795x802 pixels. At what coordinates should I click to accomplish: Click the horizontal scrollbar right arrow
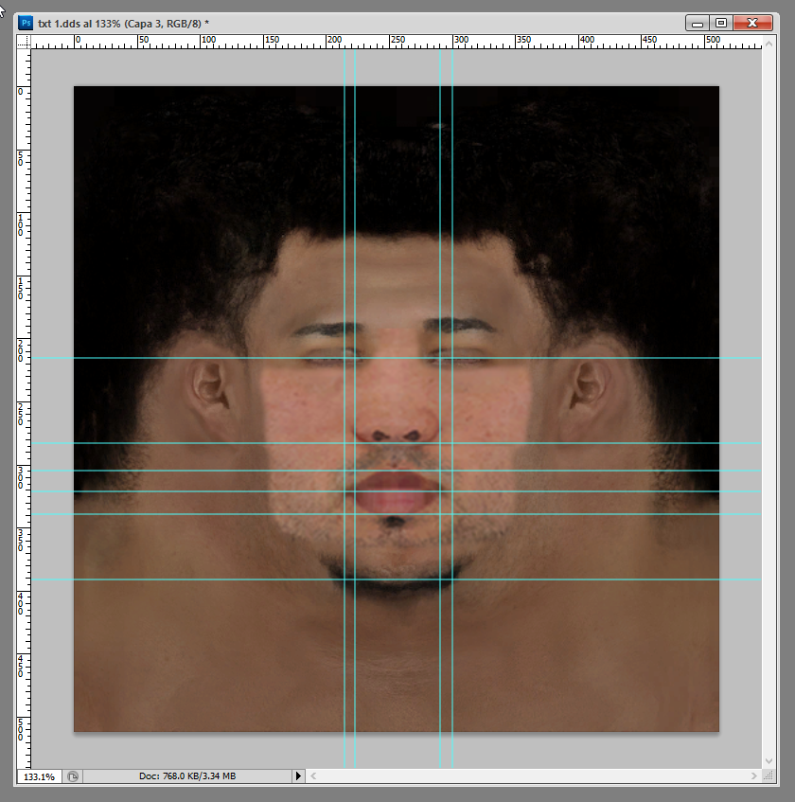point(754,775)
